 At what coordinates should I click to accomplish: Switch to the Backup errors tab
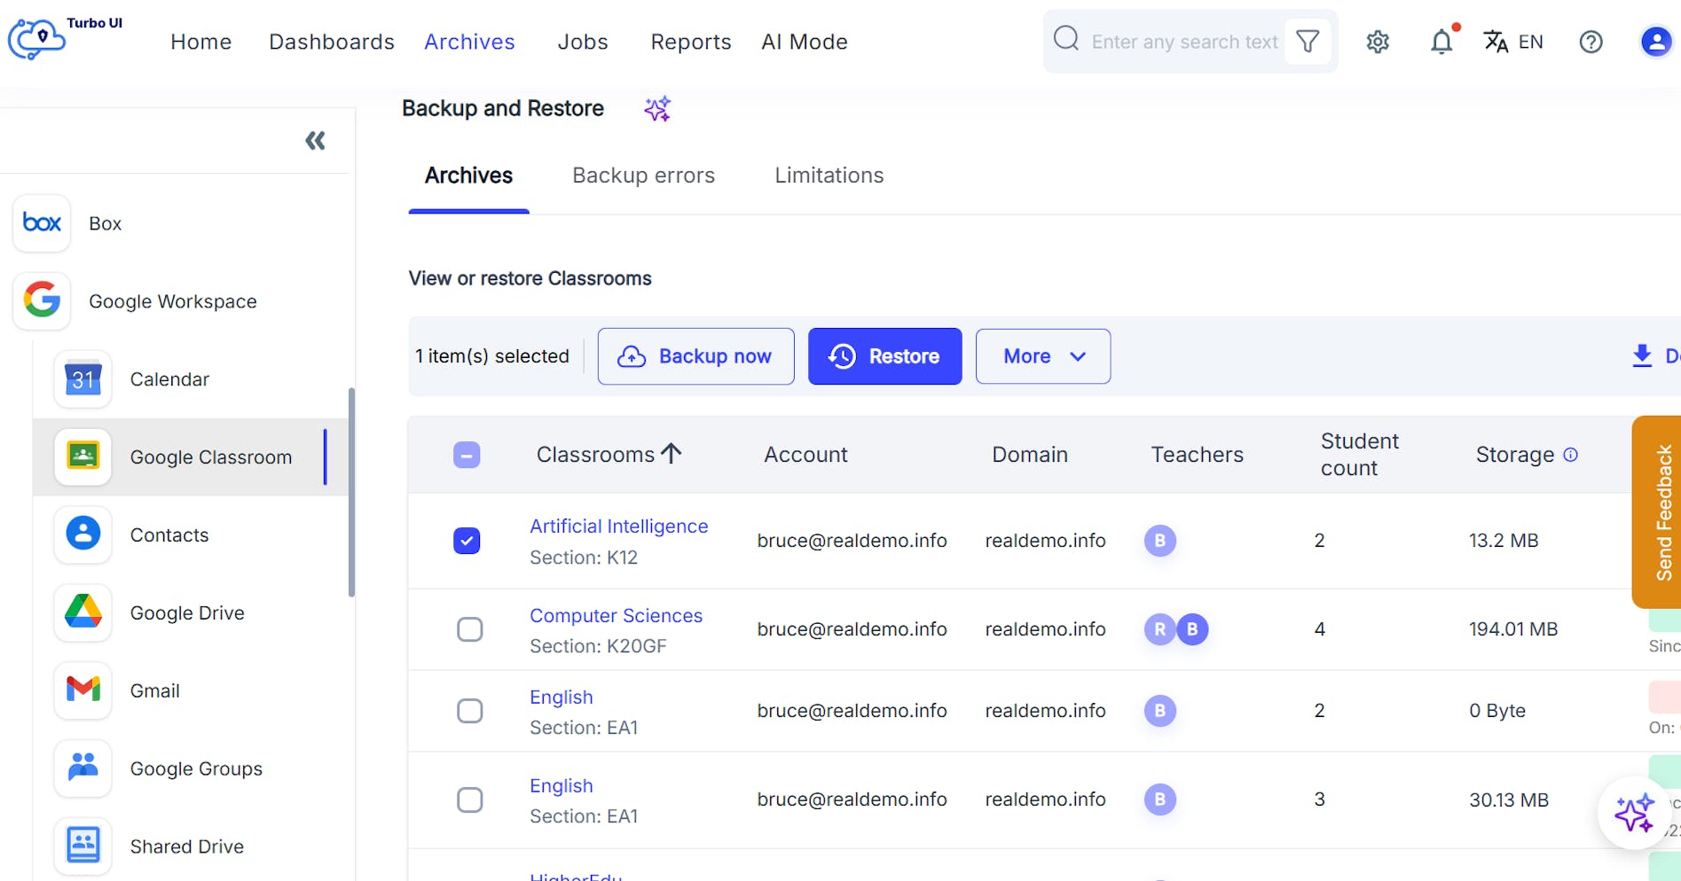click(643, 175)
